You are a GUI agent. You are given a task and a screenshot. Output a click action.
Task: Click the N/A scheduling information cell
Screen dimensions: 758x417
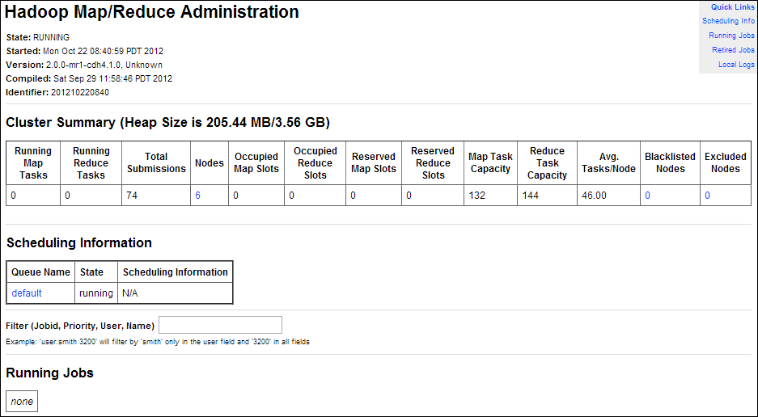pos(175,293)
